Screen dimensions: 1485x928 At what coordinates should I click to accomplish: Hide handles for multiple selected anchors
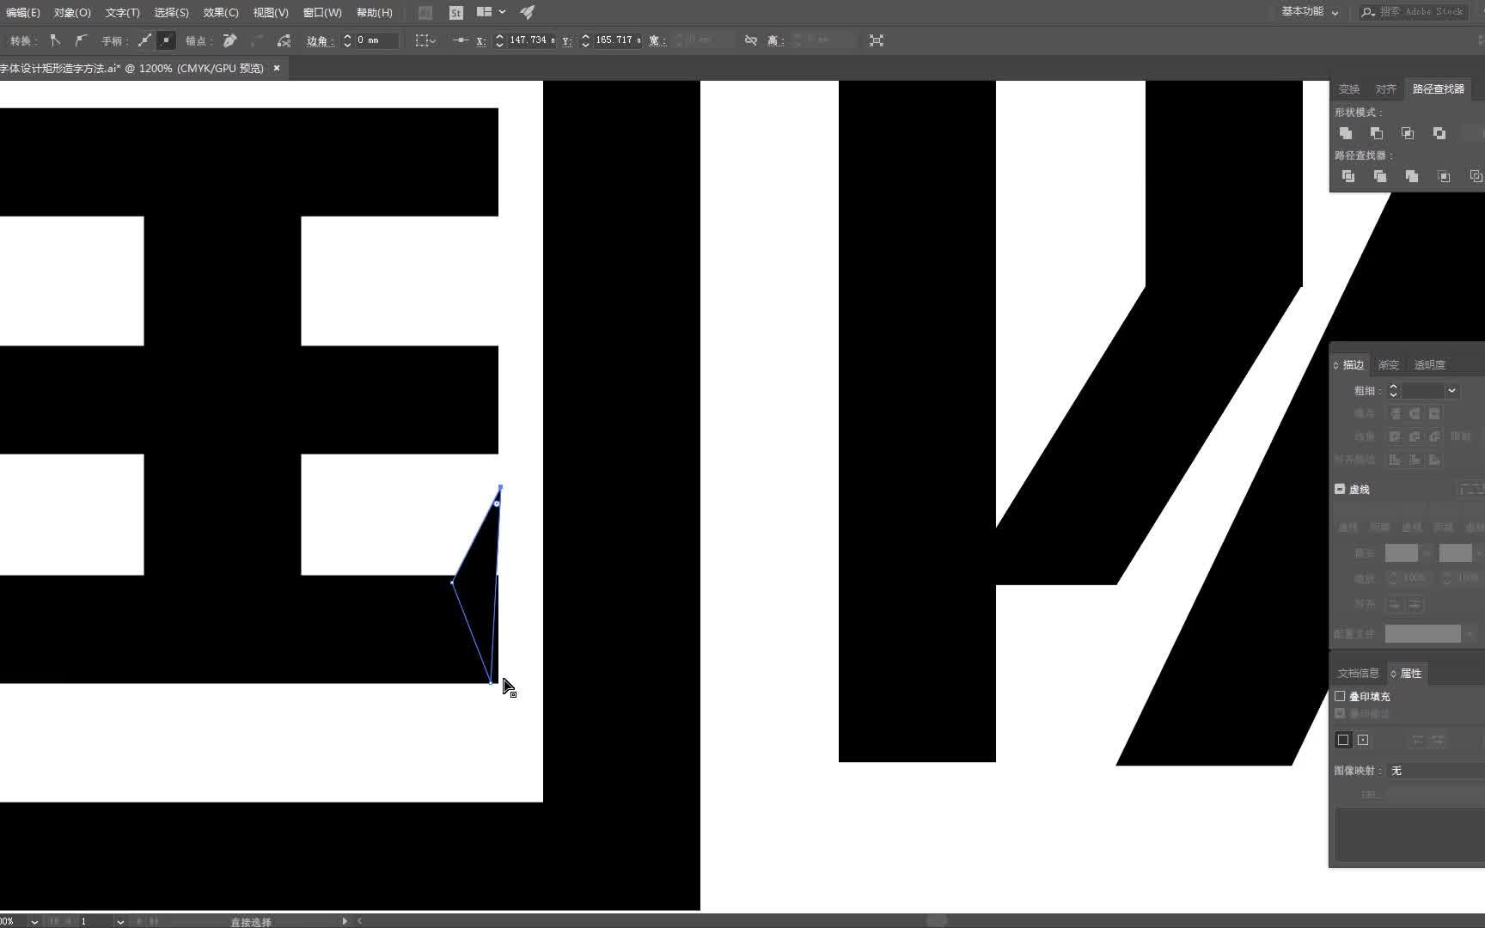point(166,40)
